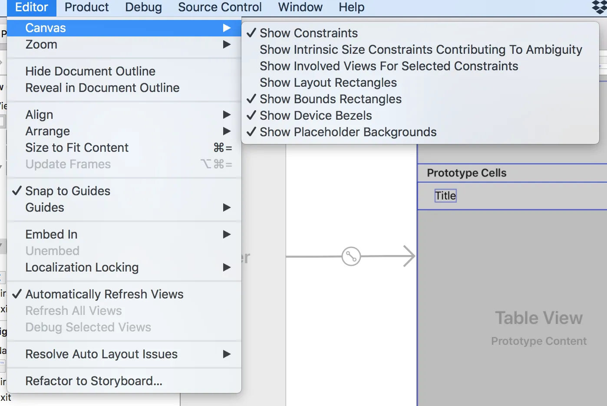This screenshot has height=406, width=607.
Task: Toggle Show Constraints option
Action: coord(309,33)
